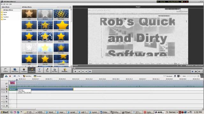Screen dimensions: 204x114
Task: Toggle visibility eye on text track
Action: (2, 92)
